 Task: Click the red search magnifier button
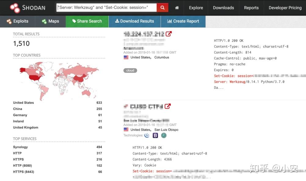(162, 8)
